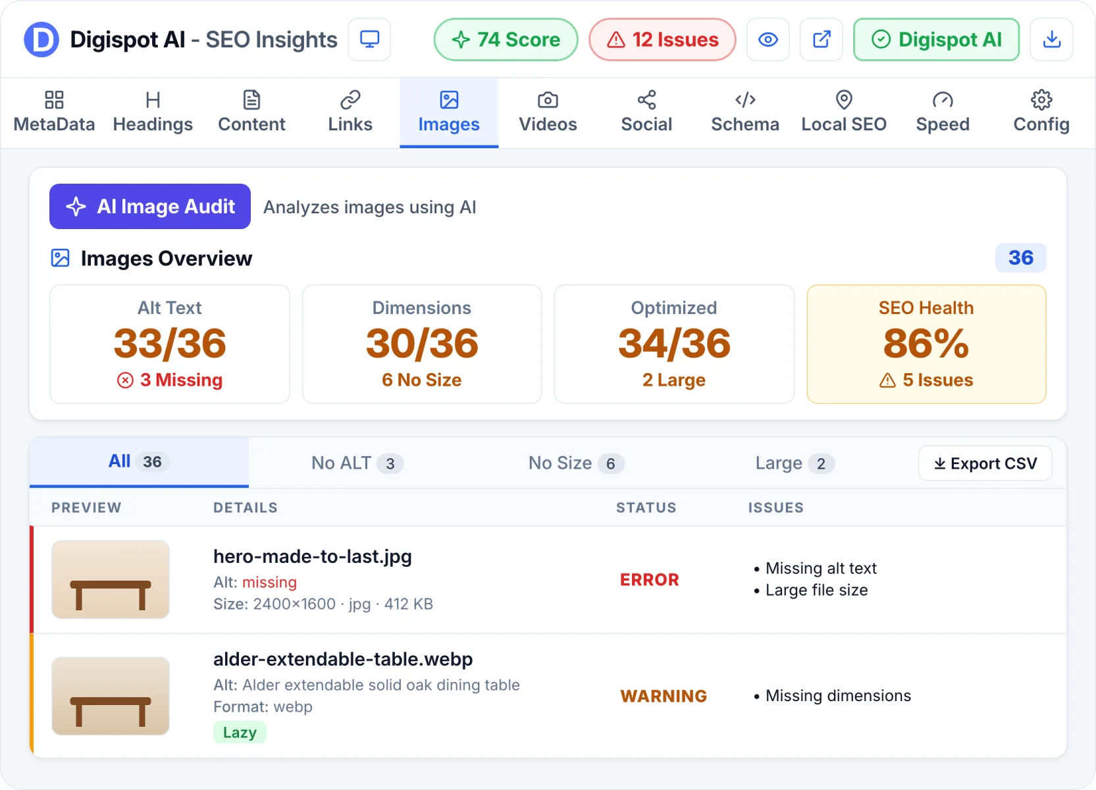Show the All 36 images filter

pyautogui.click(x=139, y=462)
